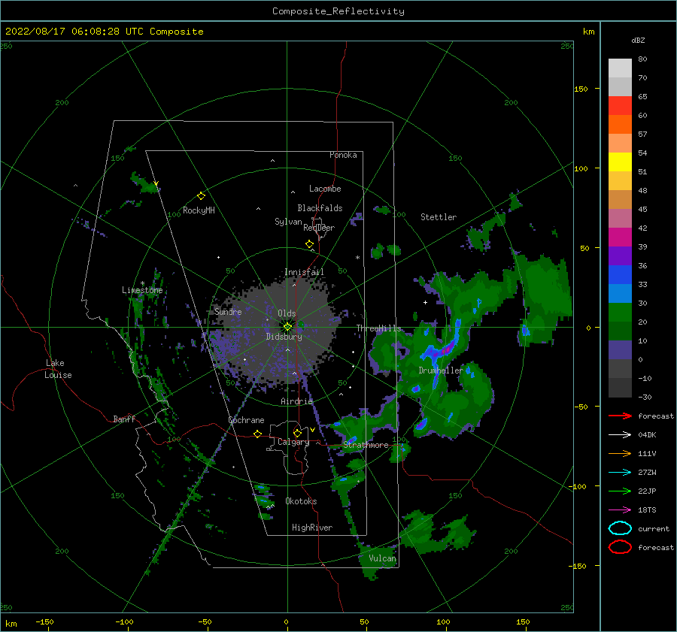
Task: Click the cyan current ellipse icon
Action: pos(620,528)
